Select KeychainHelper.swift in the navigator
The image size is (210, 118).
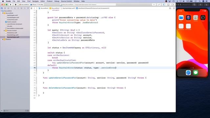(x=13, y=37)
